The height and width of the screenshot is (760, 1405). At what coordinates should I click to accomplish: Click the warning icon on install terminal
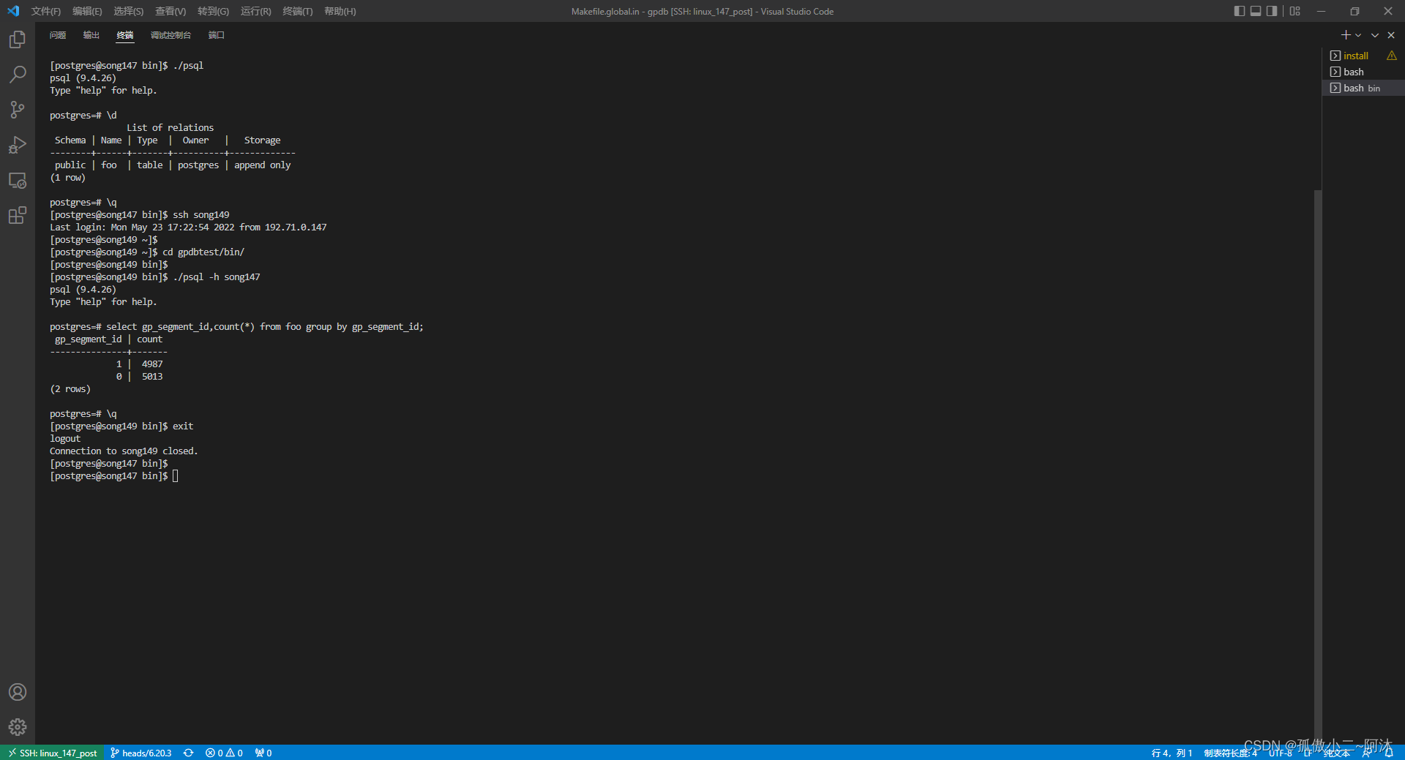(1391, 56)
